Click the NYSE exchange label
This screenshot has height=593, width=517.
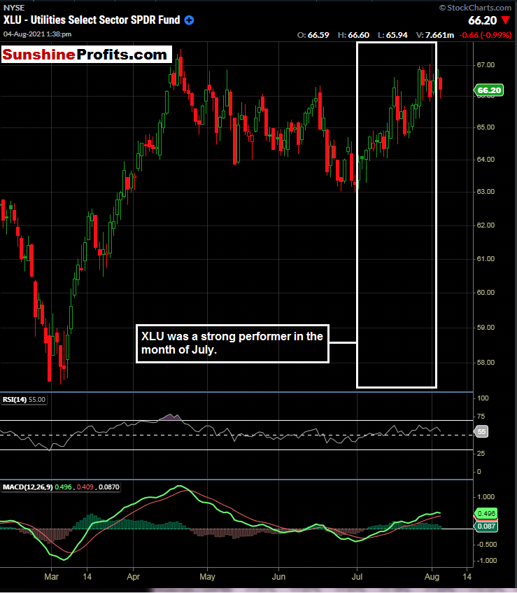click(14, 8)
